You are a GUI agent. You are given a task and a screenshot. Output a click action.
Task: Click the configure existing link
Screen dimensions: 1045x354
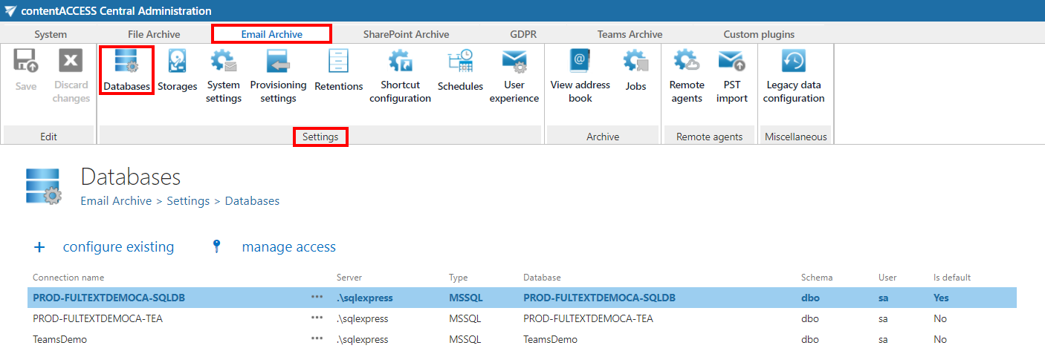(x=118, y=247)
